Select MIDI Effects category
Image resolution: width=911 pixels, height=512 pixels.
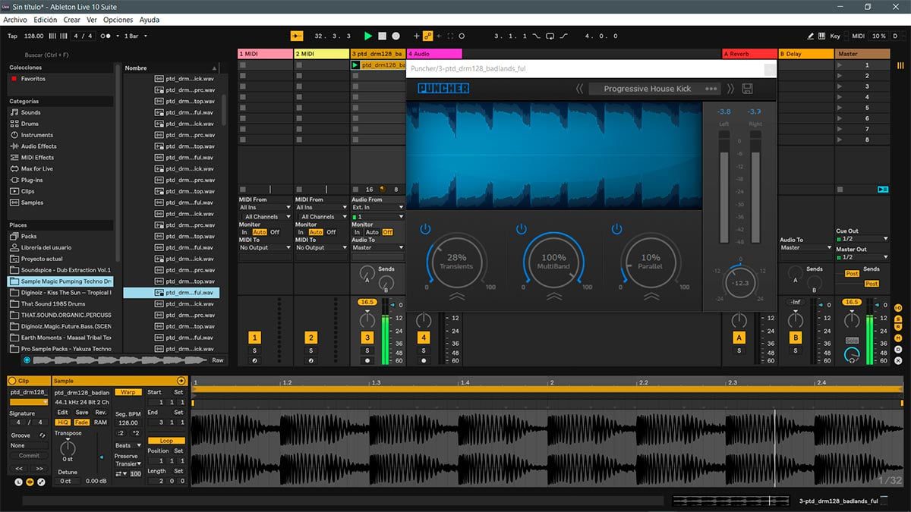coord(37,158)
